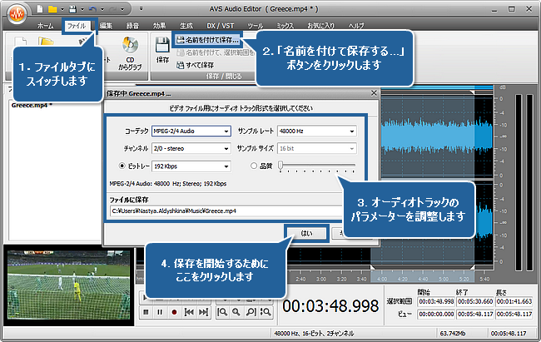Switch to the ヘルプ ribbon tab
This screenshot has width=541, height=342.
click(356, 26)
